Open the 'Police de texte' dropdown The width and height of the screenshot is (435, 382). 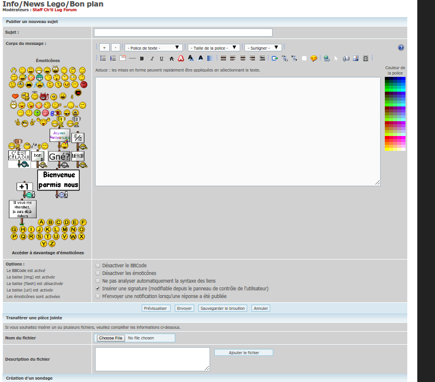(152, 47)
